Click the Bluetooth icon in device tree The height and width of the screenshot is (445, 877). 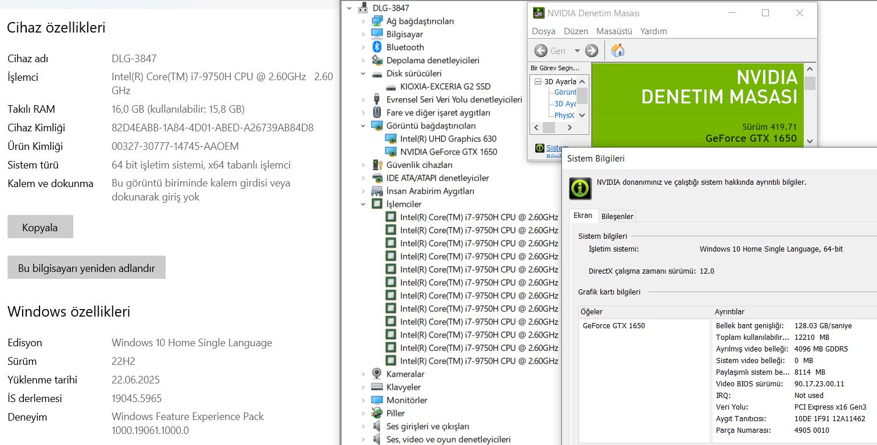pos(377,47)
